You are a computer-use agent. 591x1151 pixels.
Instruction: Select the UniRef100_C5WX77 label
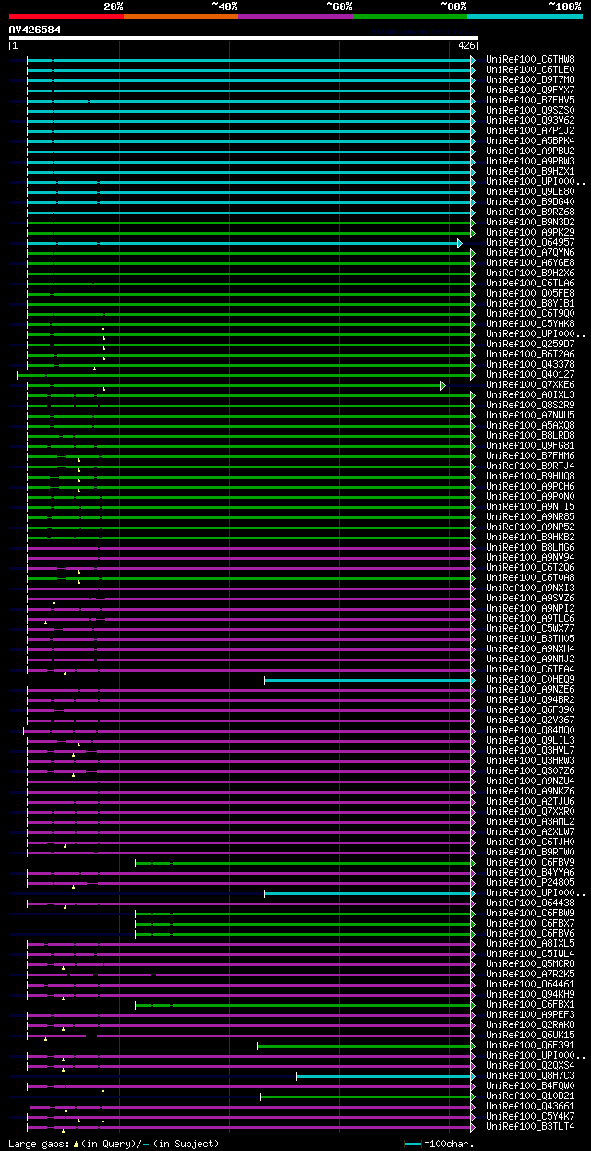(x=530, y=629)
